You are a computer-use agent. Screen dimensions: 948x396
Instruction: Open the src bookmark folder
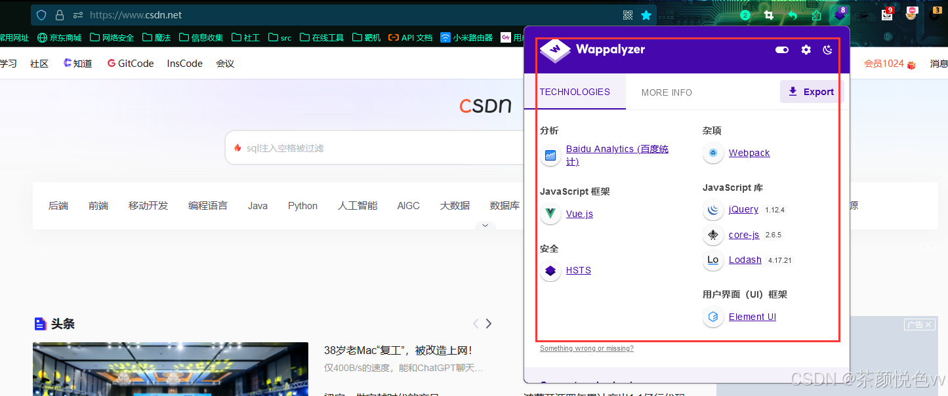tap(279, 37)
